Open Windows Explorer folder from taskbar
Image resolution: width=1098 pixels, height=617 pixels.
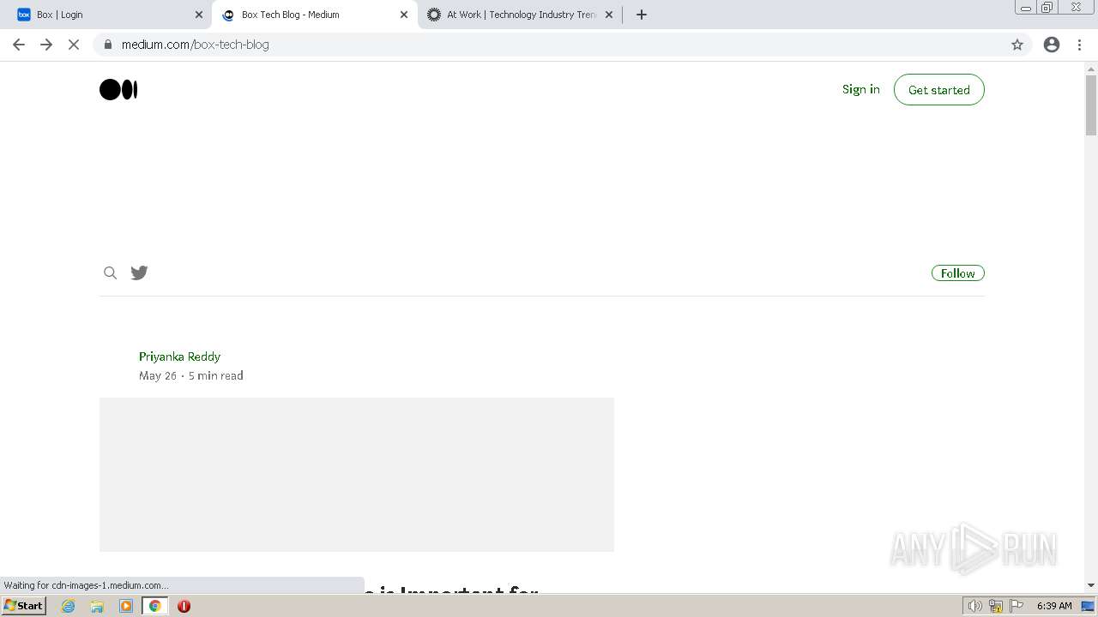(97, 606)
